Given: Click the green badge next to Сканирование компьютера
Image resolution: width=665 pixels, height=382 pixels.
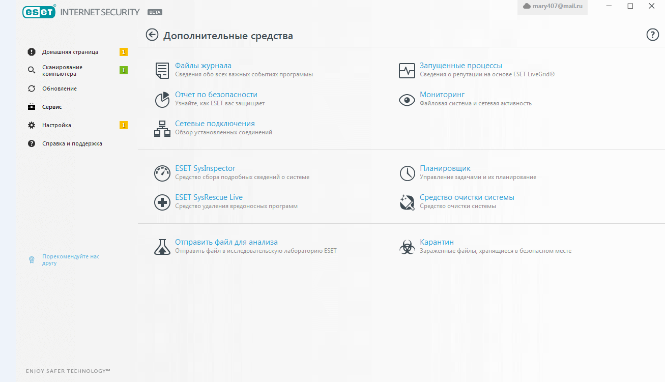Looking at the screenshot, I should coord(124,70).
